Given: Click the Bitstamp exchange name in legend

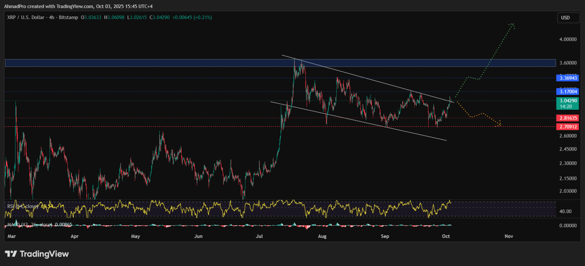Looking at the screenshot, I should (x=70, y=18).
